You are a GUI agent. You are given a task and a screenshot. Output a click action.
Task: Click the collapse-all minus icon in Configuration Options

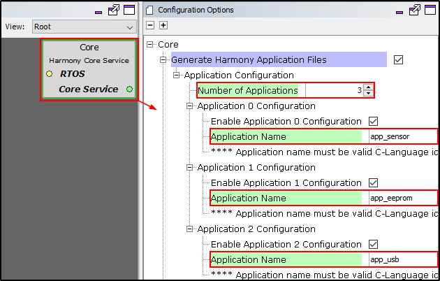click(x=150, y=25)
